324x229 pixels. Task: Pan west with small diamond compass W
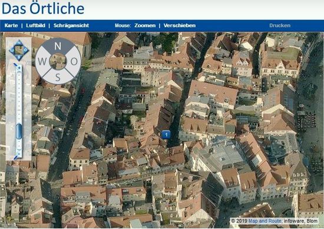(x=12, y=50)
